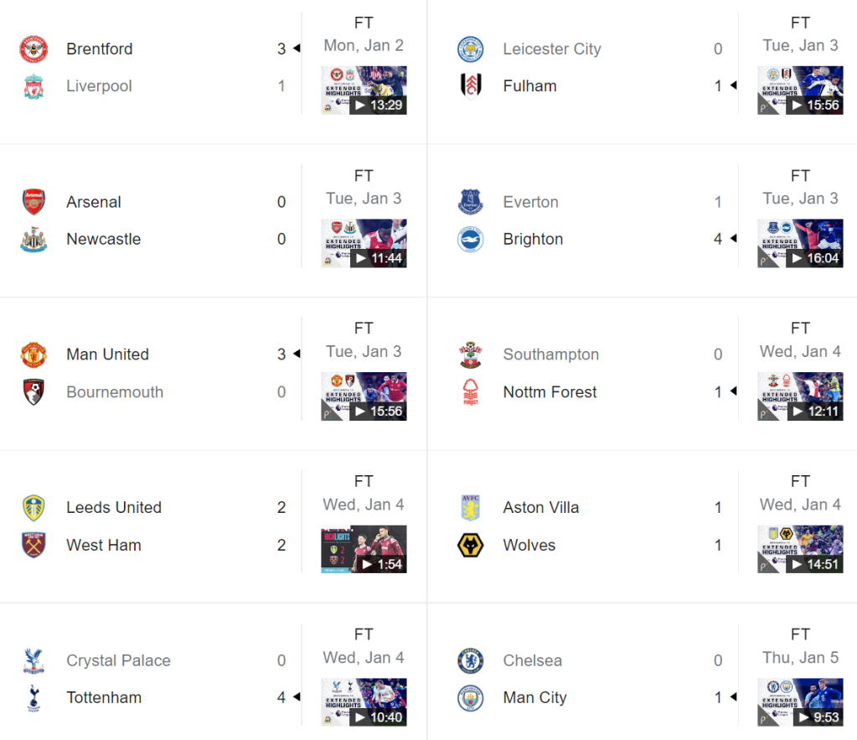Open the Brighton team name link
The width and height of the screenshot is (857, 740).
pyautogui.click(x=533, y=240)
